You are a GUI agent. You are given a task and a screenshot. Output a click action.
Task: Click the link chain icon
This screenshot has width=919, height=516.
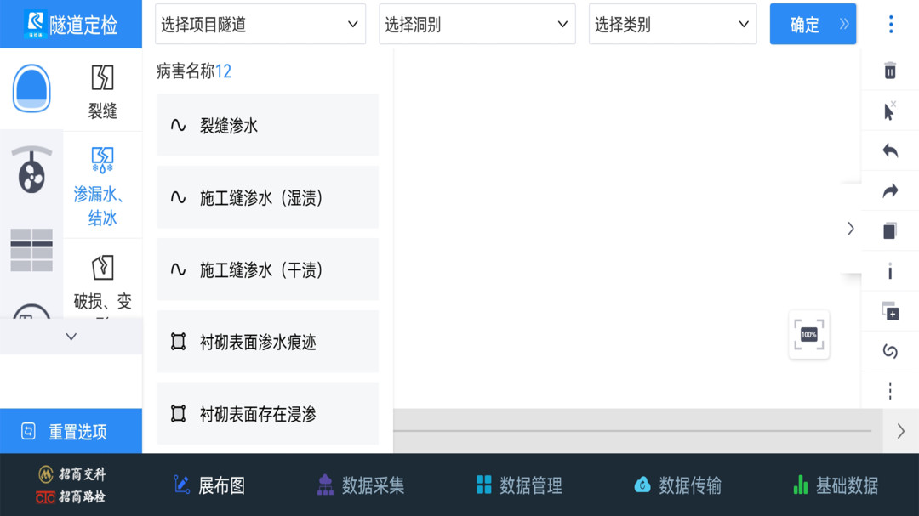pos(890,351)
